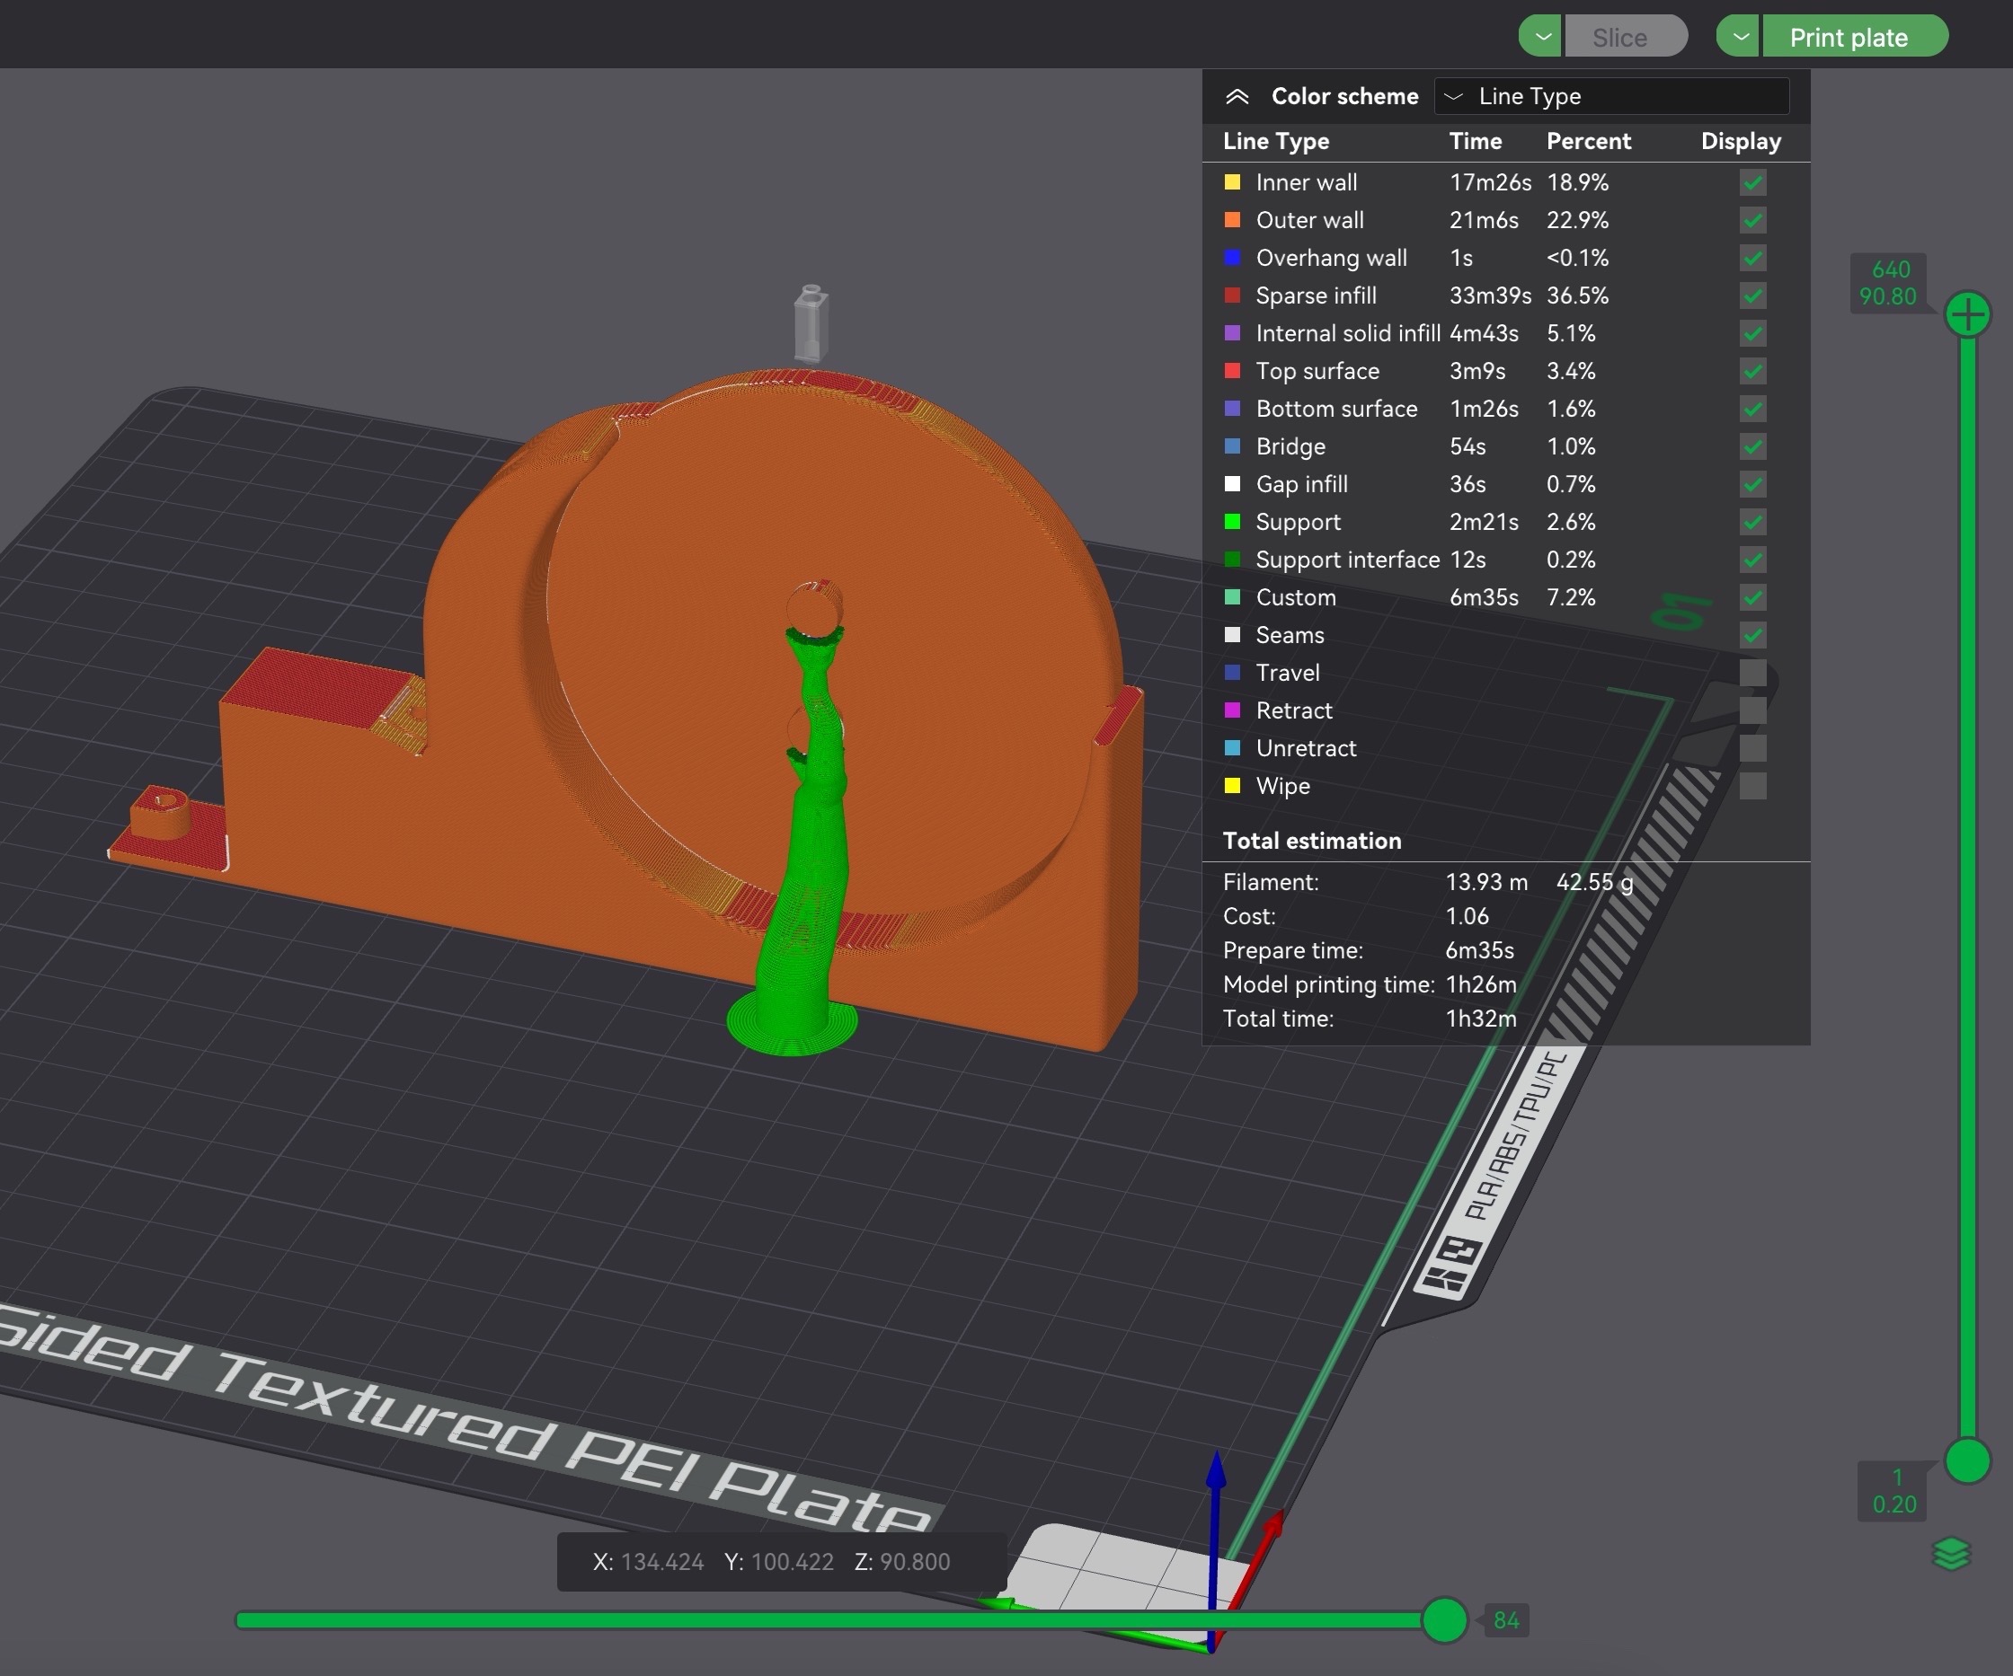2013x1676 pixels.
Task: Select the Custom line type row
Action: (1505, 597)
